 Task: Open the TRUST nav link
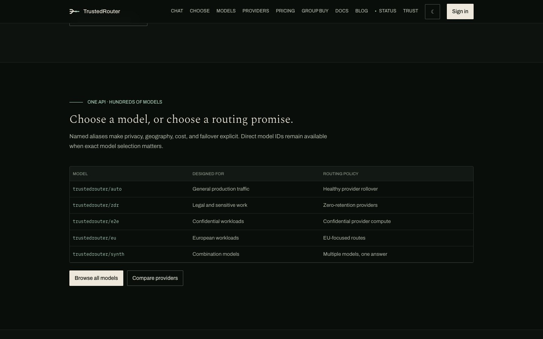click(410, 11)
